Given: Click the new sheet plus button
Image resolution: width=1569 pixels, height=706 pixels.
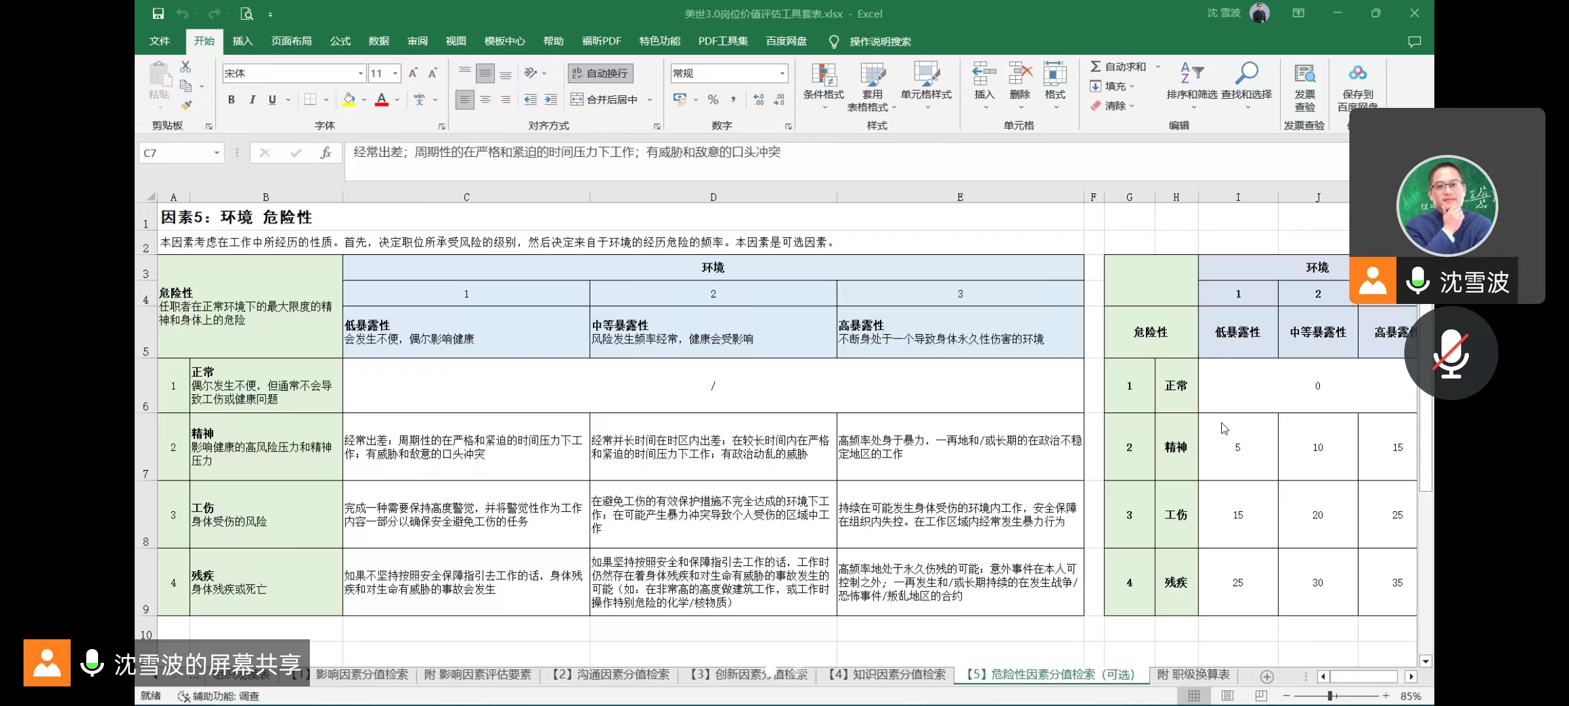Looking at the screenshot, I should click(1267, 677).
